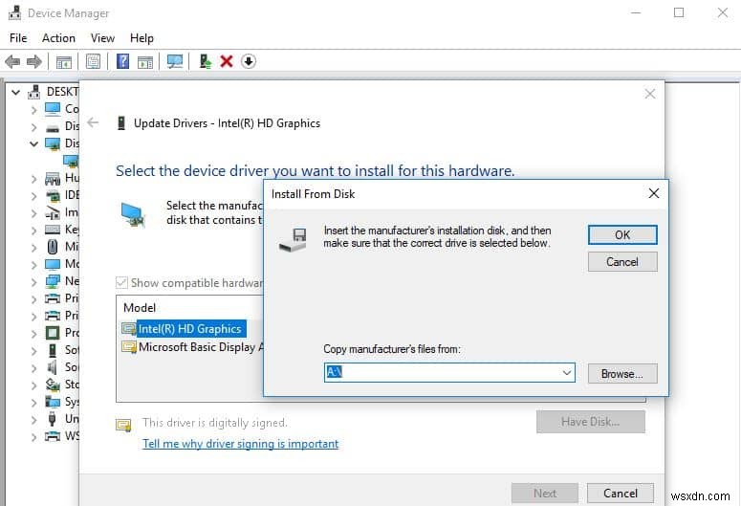Click the Mice category icon in tree
Image resolution: width=741 pixels, height=506 pixels.
(53, 247)
